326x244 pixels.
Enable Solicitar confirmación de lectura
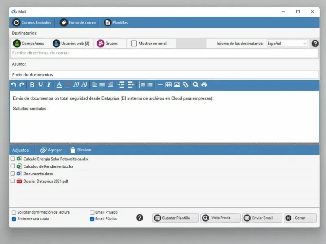[x=14, y=212]
